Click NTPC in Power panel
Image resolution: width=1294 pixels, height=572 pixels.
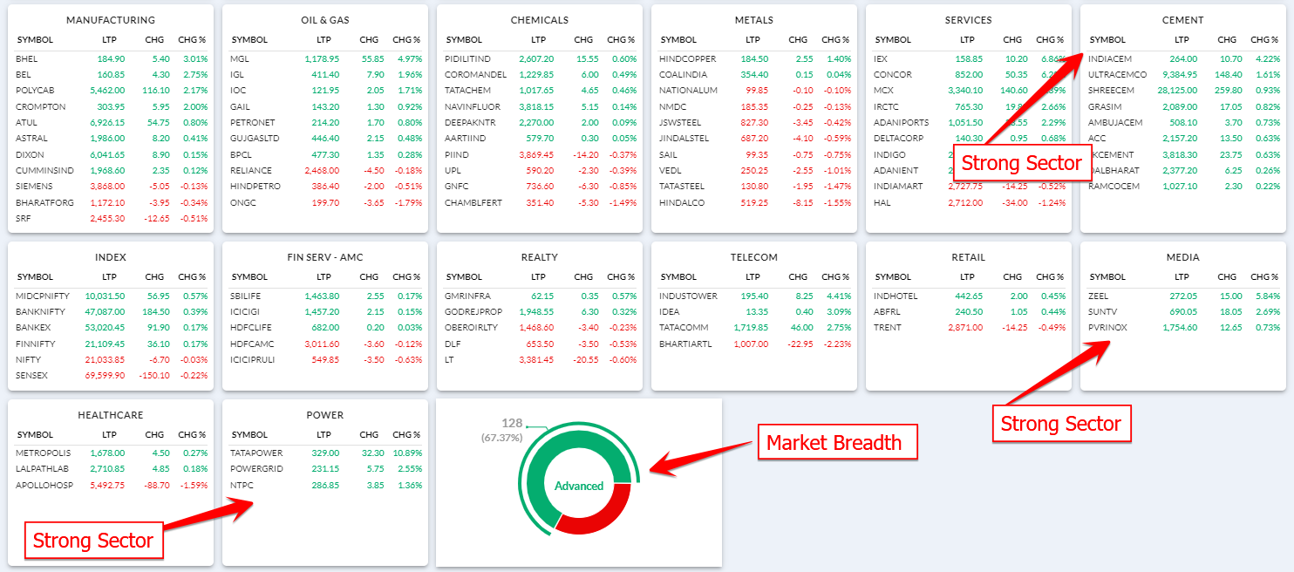click(242, 485)
